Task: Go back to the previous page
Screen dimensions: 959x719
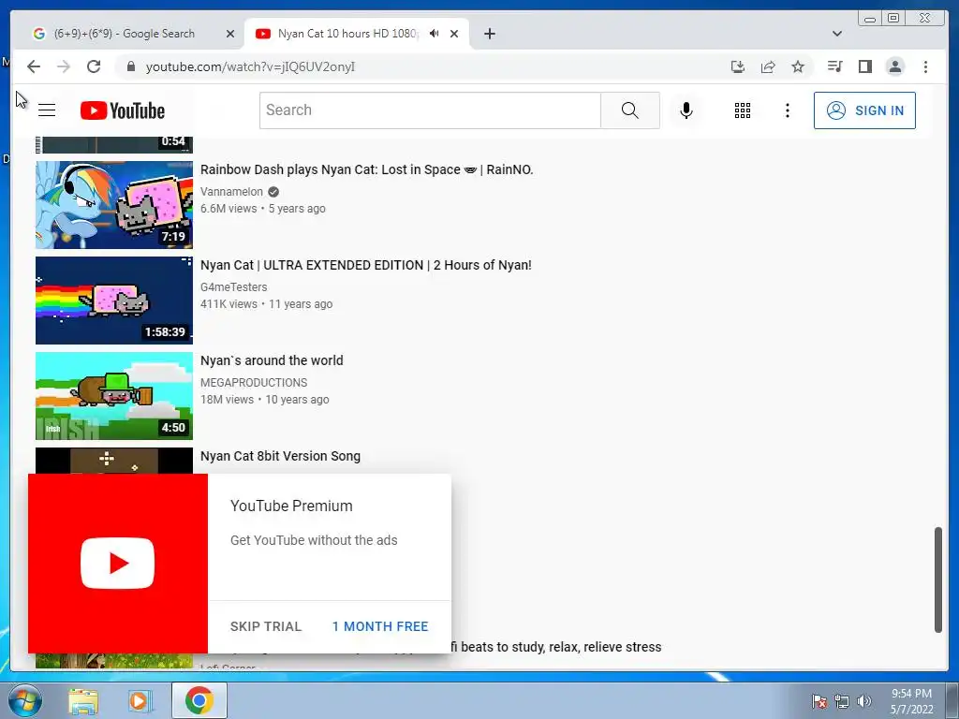Action: pos(34,66)
